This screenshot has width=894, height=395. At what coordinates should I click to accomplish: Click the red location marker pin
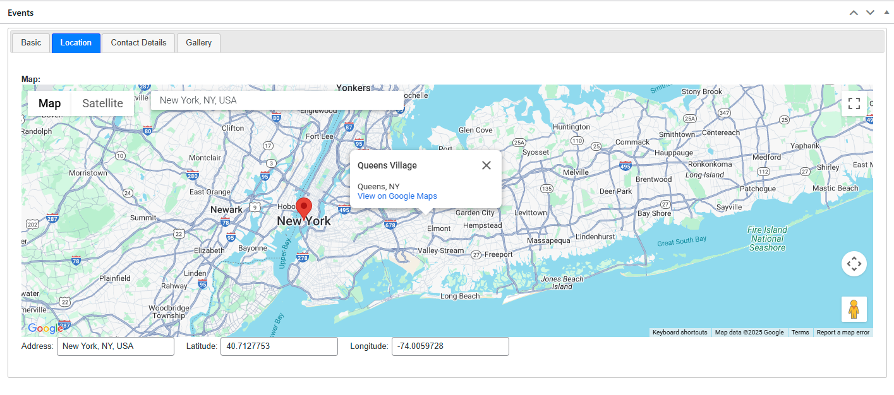(304, 208)
